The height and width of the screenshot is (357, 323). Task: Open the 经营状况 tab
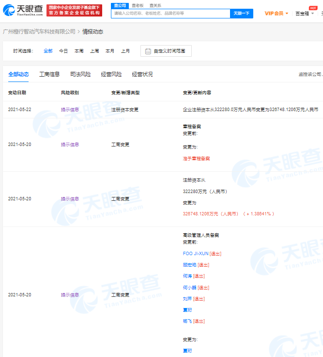142,74
